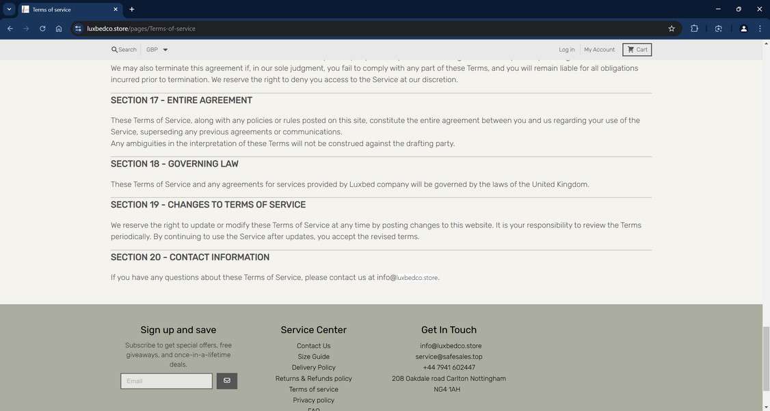Image resolution: width=770 pixels, height=411 pixels.
Task: Click Section 17 Entire Agreement heading
Action: [x=181, y=100]
